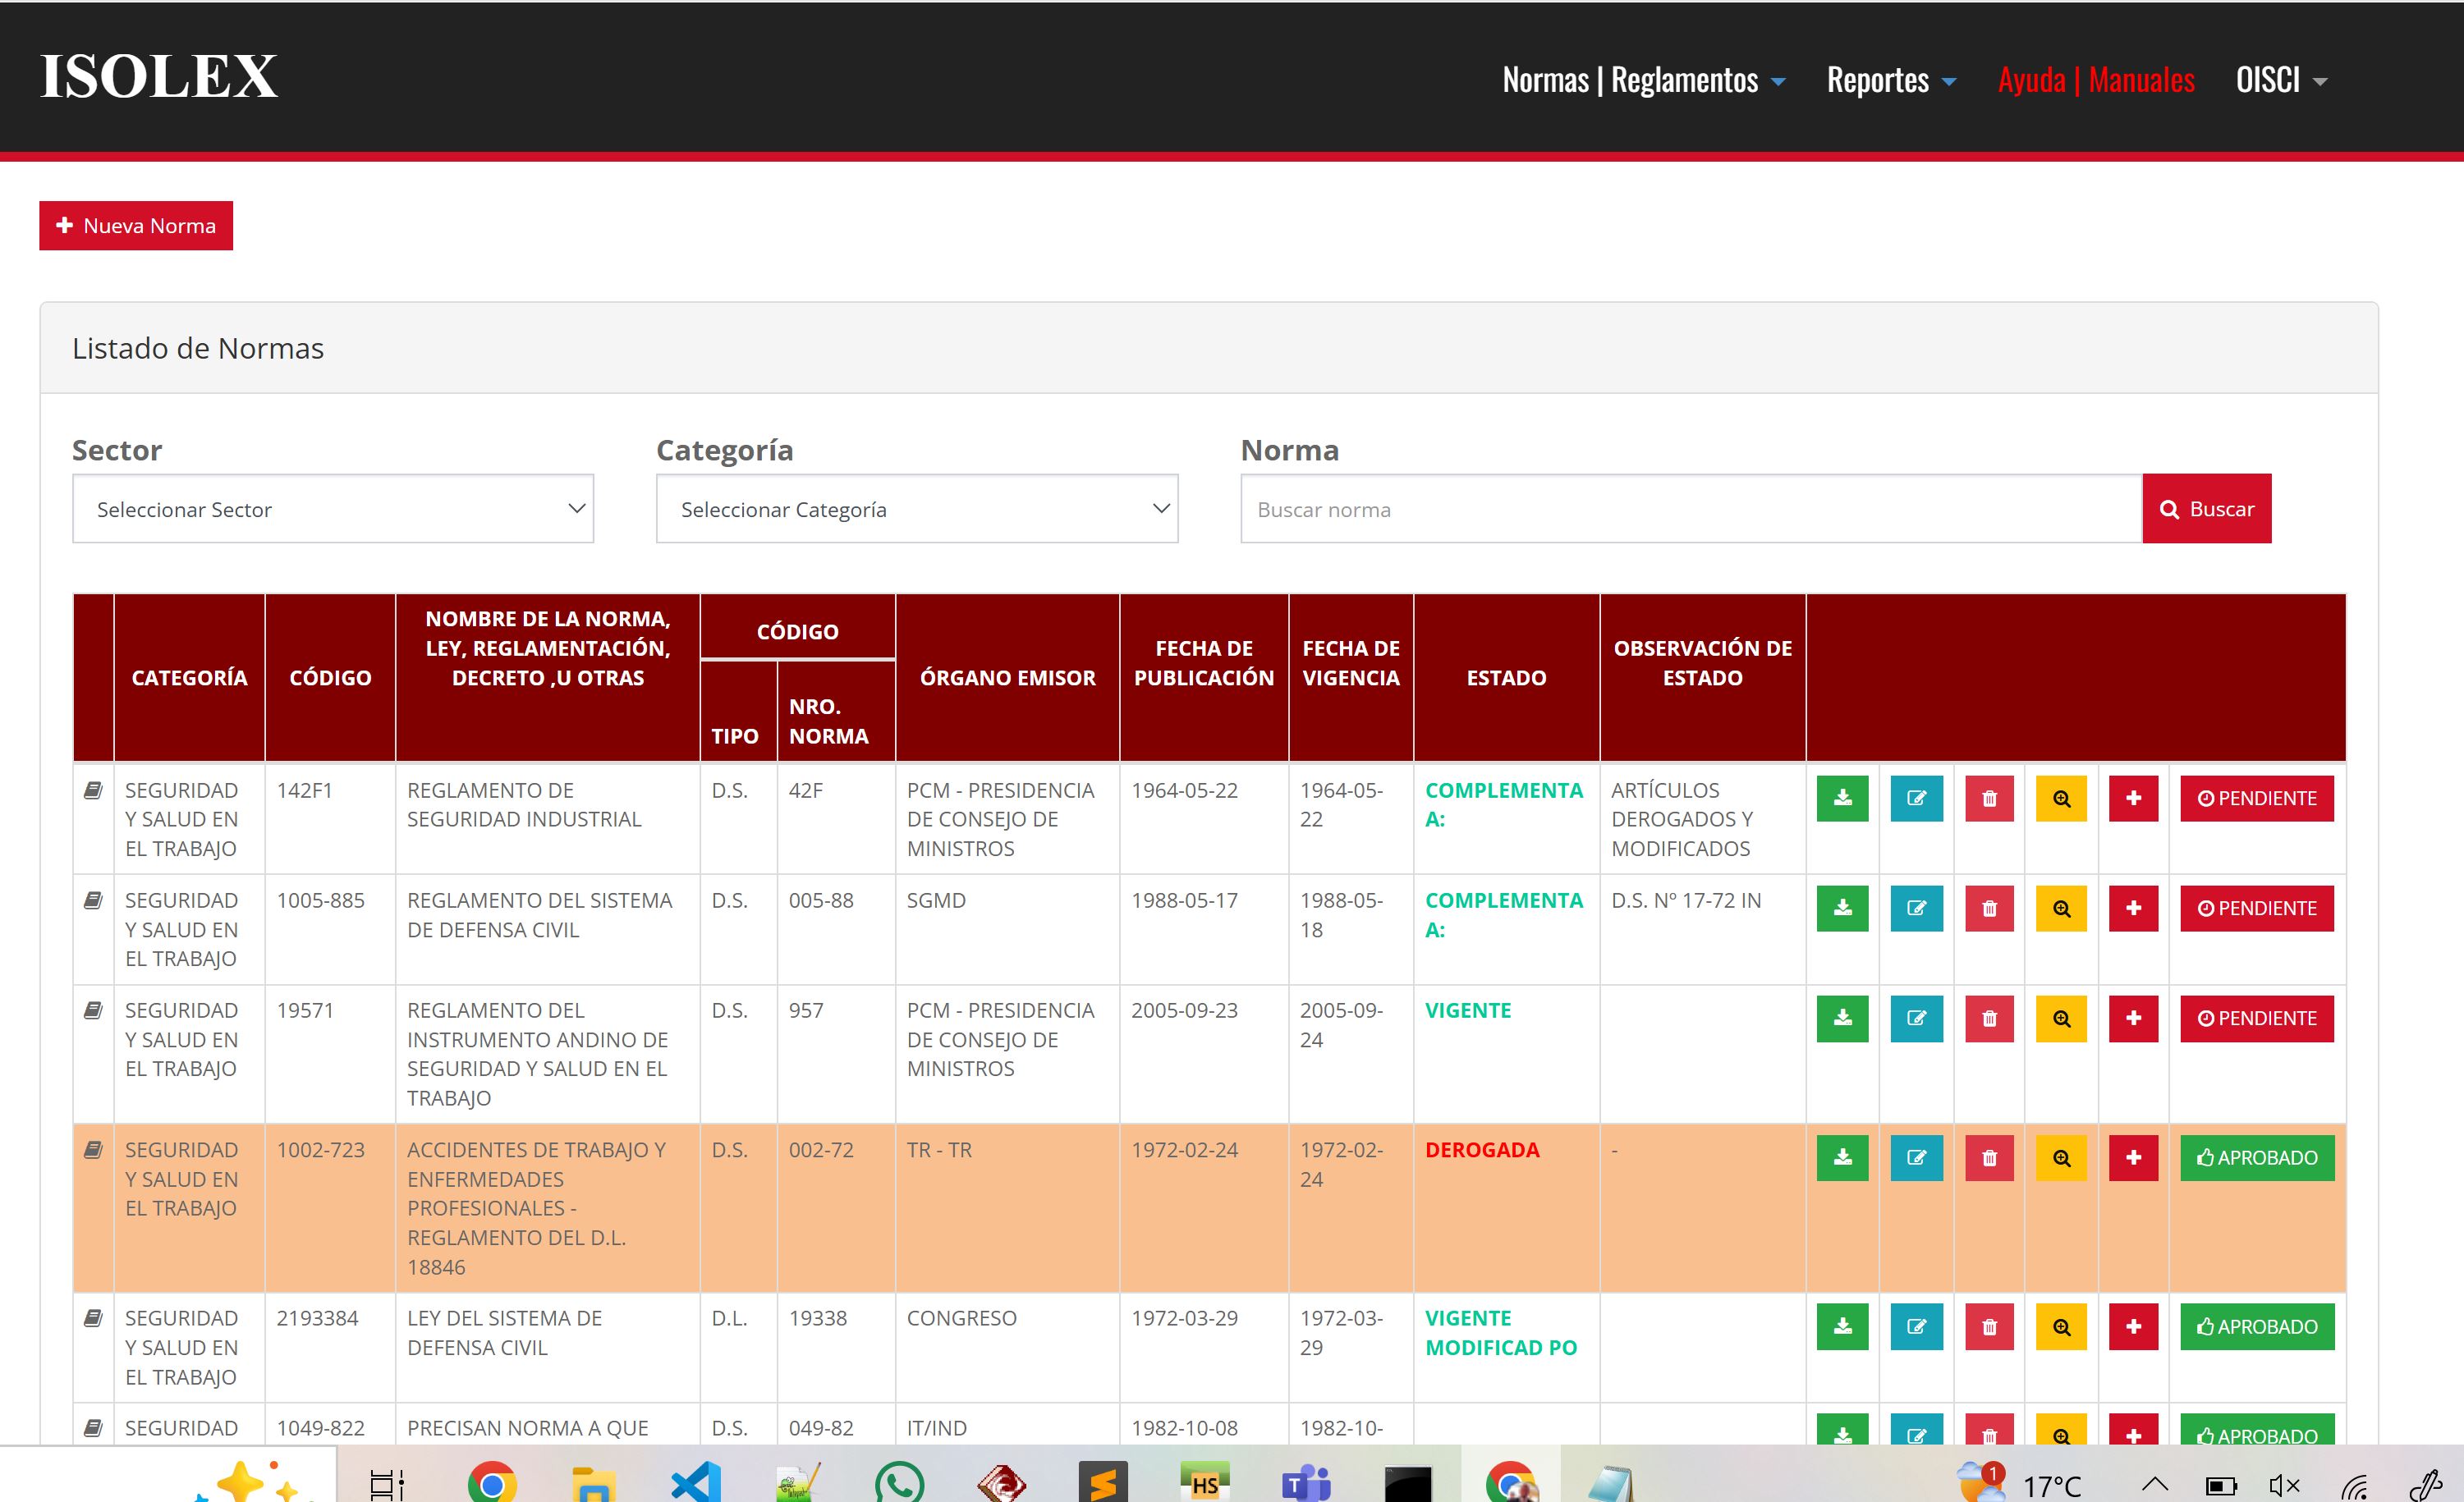Open the Reportes menu
This screenshot has width=2464, height=1502.
point(1890,80)
